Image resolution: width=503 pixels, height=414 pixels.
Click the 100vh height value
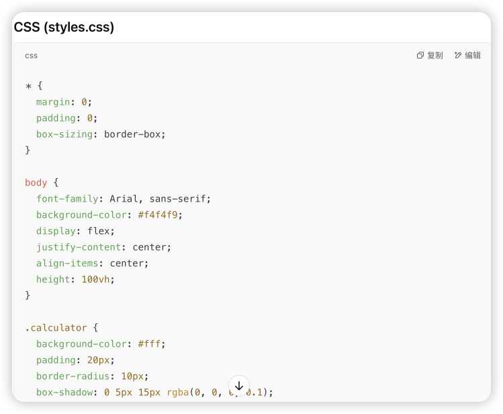coord(95,279)
